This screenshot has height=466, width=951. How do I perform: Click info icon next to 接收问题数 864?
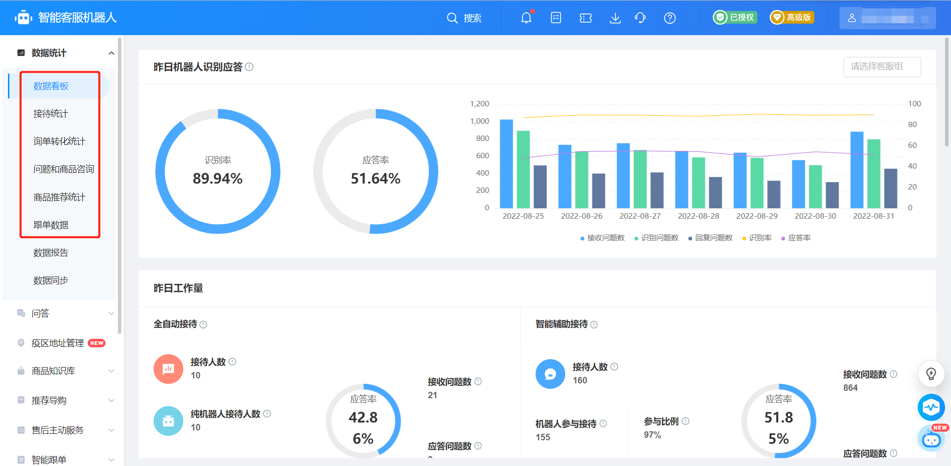[x=894, y=374]
